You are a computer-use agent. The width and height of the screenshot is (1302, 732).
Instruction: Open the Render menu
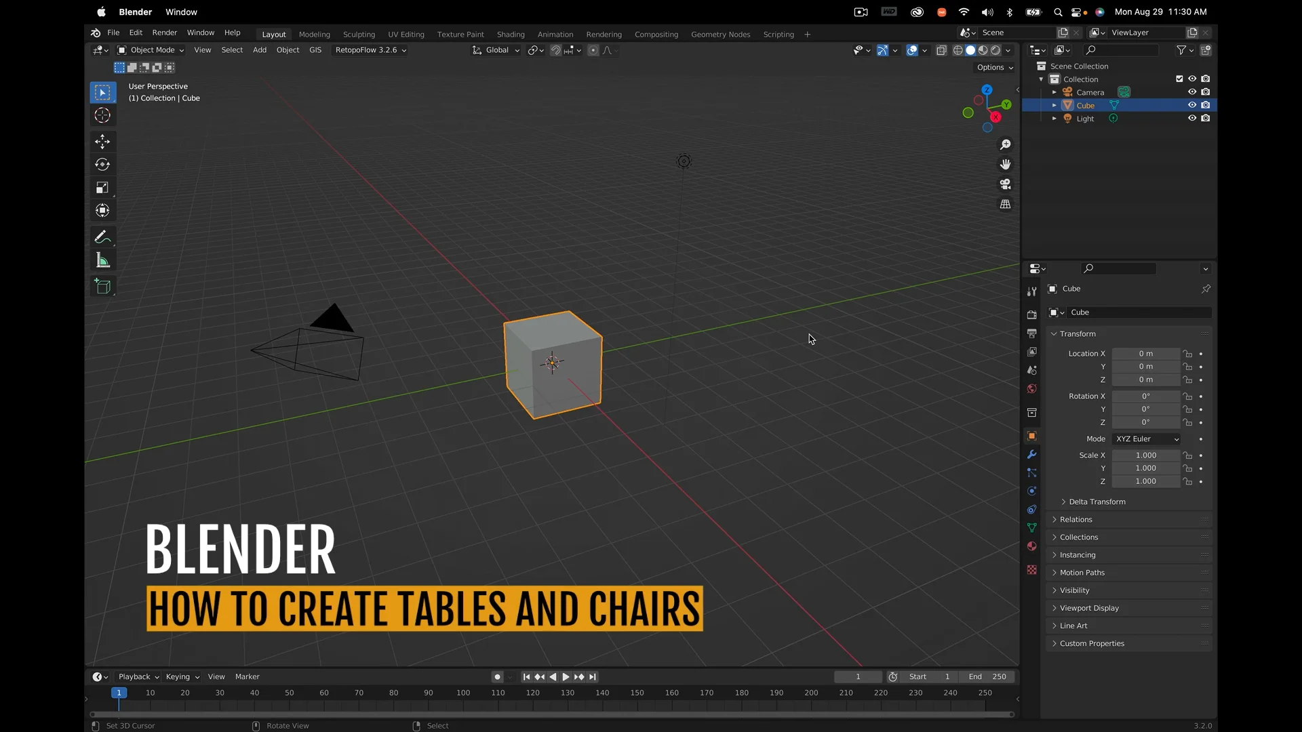click(165, 33)
